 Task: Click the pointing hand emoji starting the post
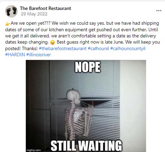(x=8, y=24)
